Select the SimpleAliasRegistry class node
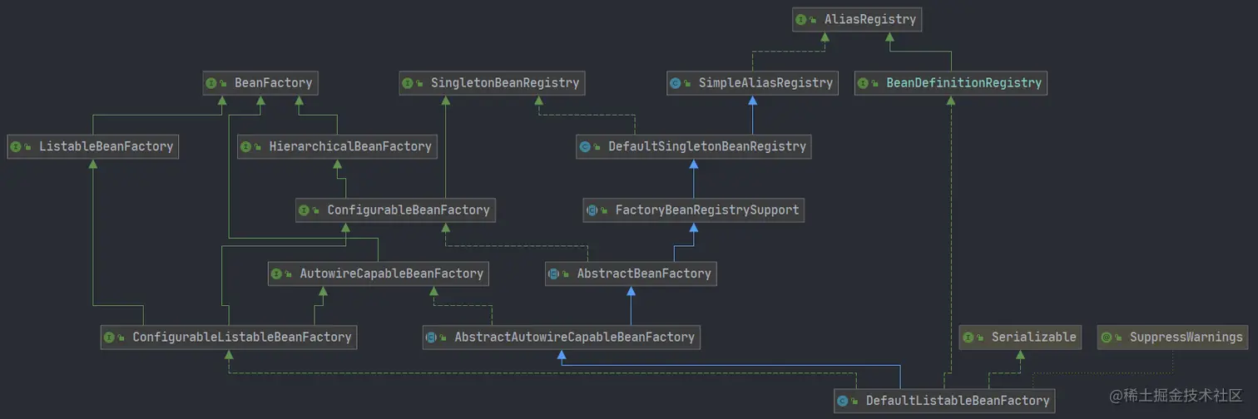1258x419 pixels. (752, 82)
